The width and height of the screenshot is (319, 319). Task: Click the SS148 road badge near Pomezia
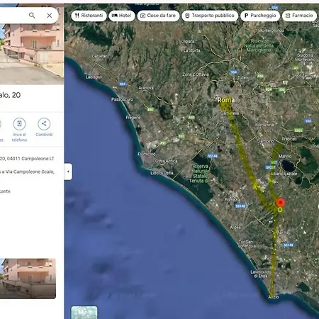coord(240,206)
